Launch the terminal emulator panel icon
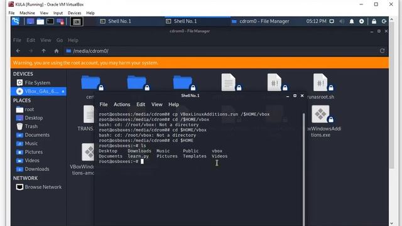This screenshot has height=226, width=402. [x=50, y=21]
